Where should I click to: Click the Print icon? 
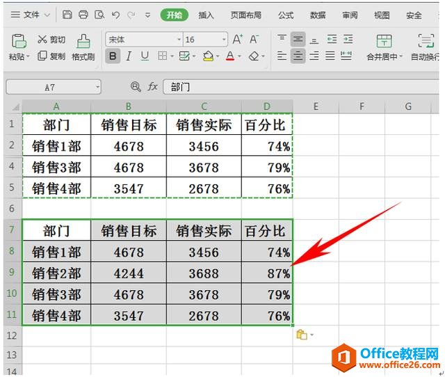(83, 15)
